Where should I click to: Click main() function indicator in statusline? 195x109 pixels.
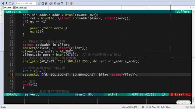[80, 94]
